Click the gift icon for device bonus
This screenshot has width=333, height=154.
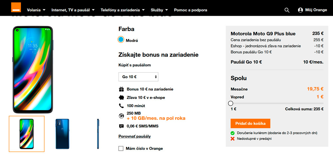click(121, 89)
